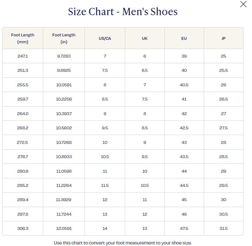Click the Foot Length (in) column header
Image resolution: width=252 pixels, height=246 pixels.
(x=64, y=38)
